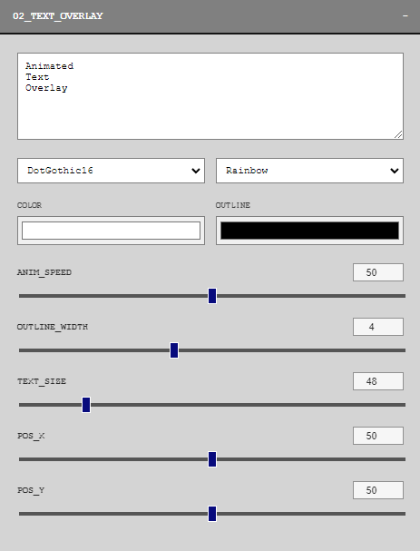420x551 pixels.
Task: Click the OUTLINE_WIDTH slider handle
Action: (x=174, y=350)
